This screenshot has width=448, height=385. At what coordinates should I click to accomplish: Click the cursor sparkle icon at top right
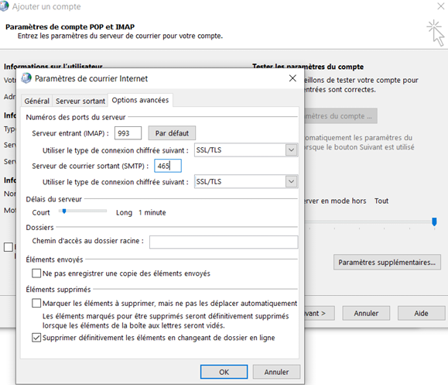coord(436,33)
